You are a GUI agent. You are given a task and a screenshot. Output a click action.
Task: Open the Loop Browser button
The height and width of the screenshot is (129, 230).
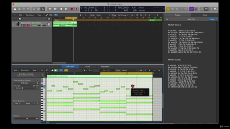pyautogui.click(x=211, y=9)
